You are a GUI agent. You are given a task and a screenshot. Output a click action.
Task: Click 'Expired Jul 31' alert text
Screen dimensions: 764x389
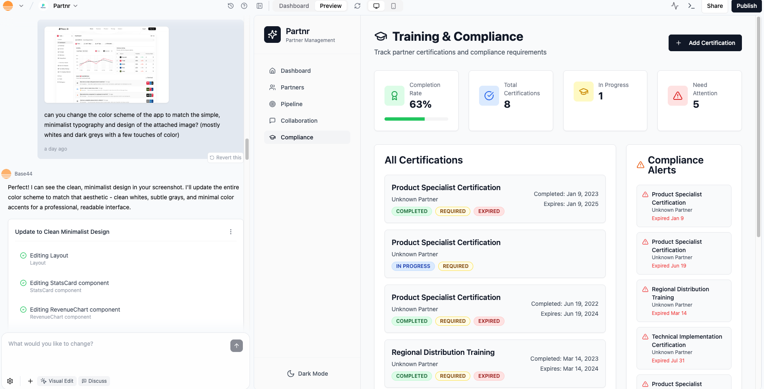point(668,361)
